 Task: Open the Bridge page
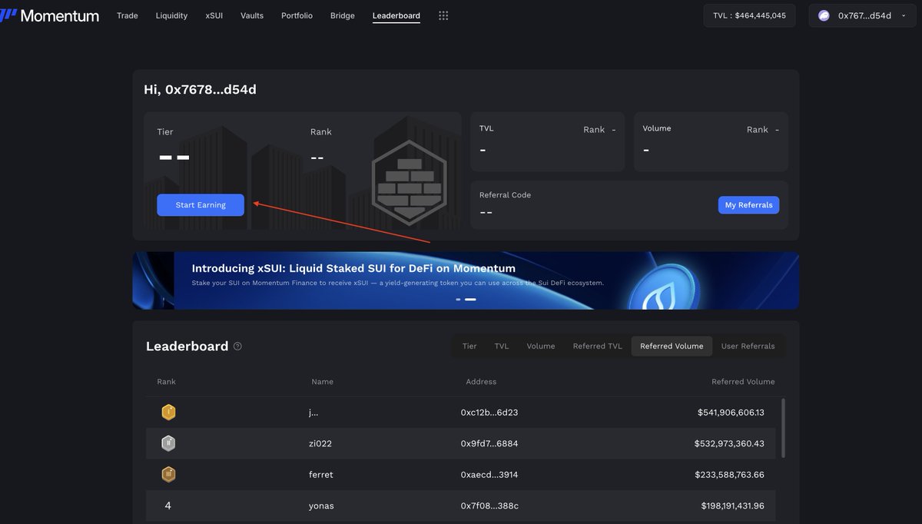click(343, 15)
